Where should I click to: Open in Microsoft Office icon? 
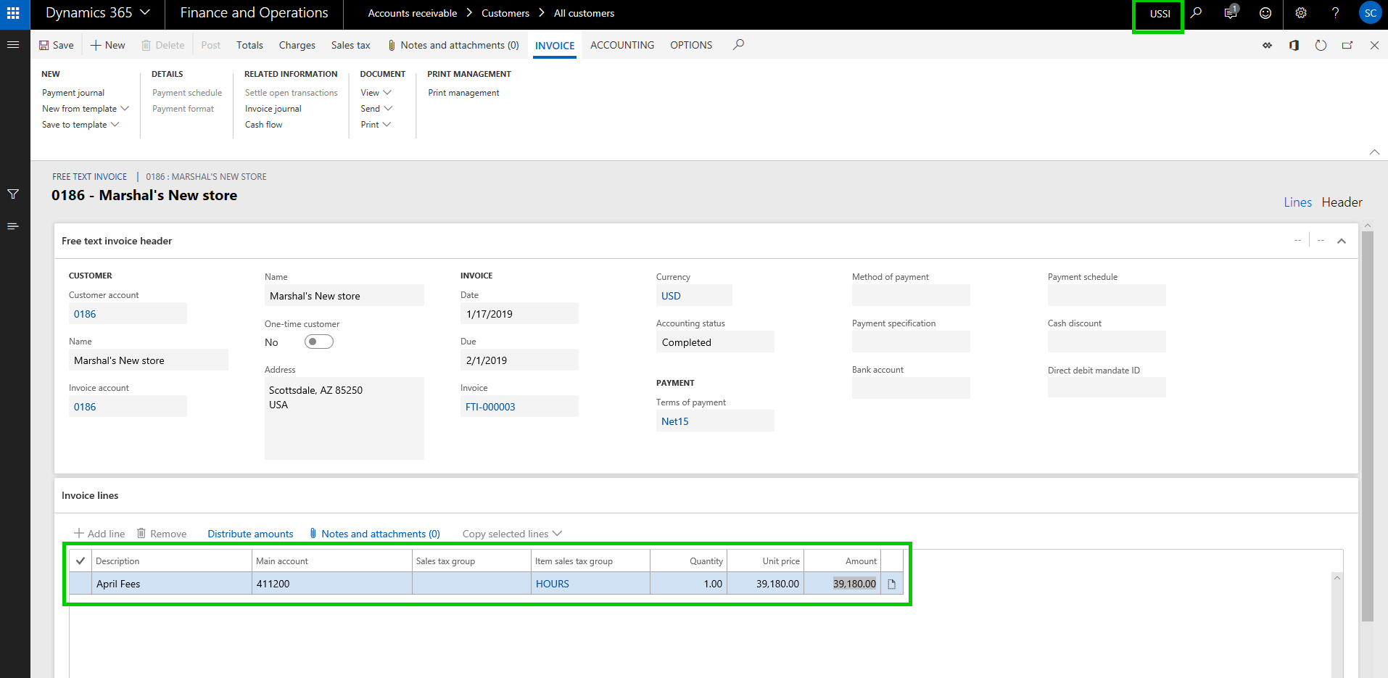(x=1294, y=45)
